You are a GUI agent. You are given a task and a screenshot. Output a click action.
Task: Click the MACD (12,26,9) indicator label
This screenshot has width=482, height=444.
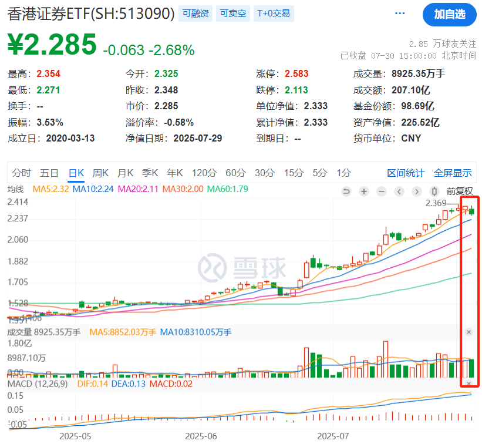point(38,384)
